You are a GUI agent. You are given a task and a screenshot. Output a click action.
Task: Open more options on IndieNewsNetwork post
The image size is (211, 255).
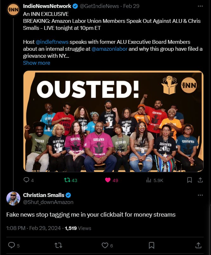200,6
